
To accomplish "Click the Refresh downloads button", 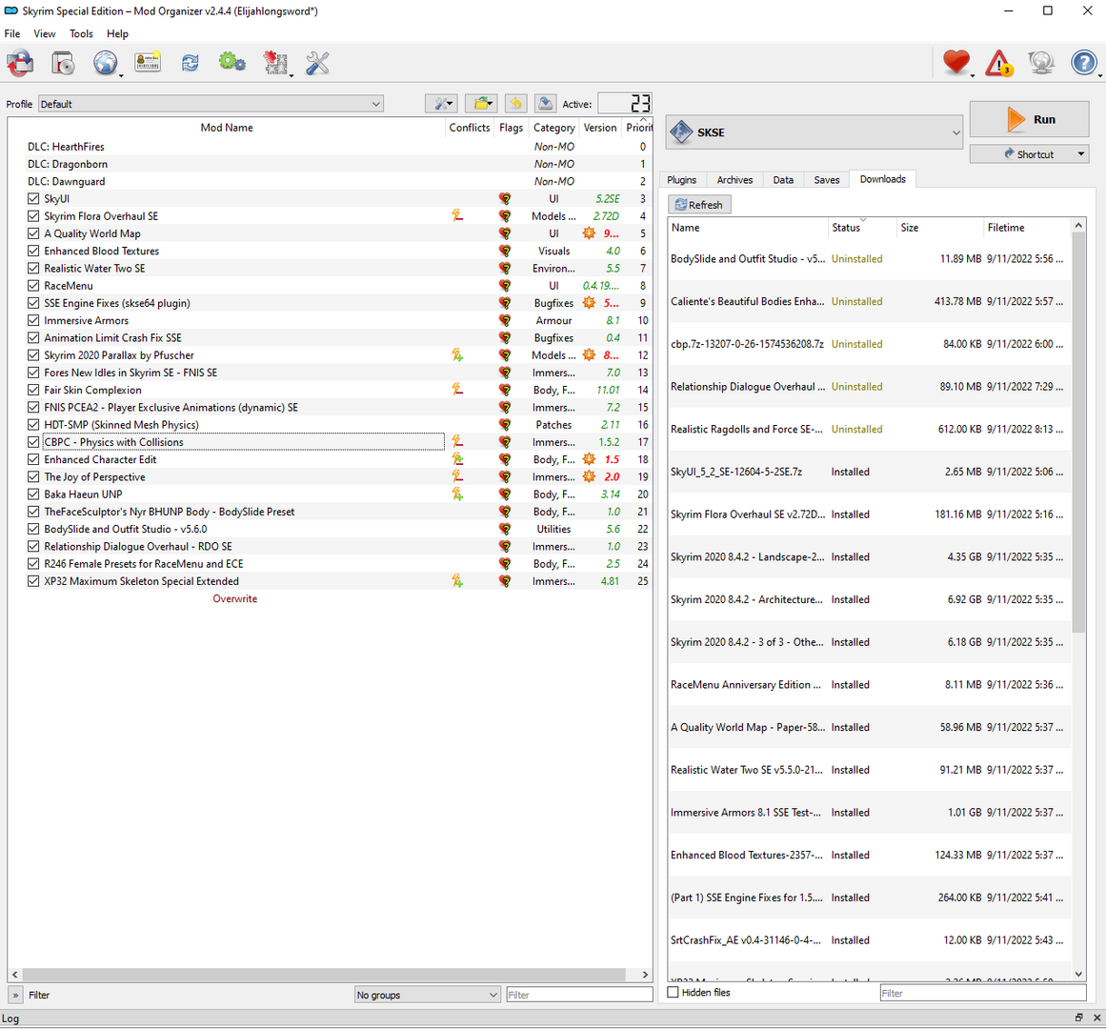I will (699, 205).
